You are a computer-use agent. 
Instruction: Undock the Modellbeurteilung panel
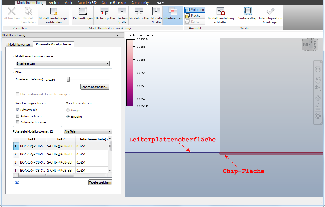coord(117,35)
